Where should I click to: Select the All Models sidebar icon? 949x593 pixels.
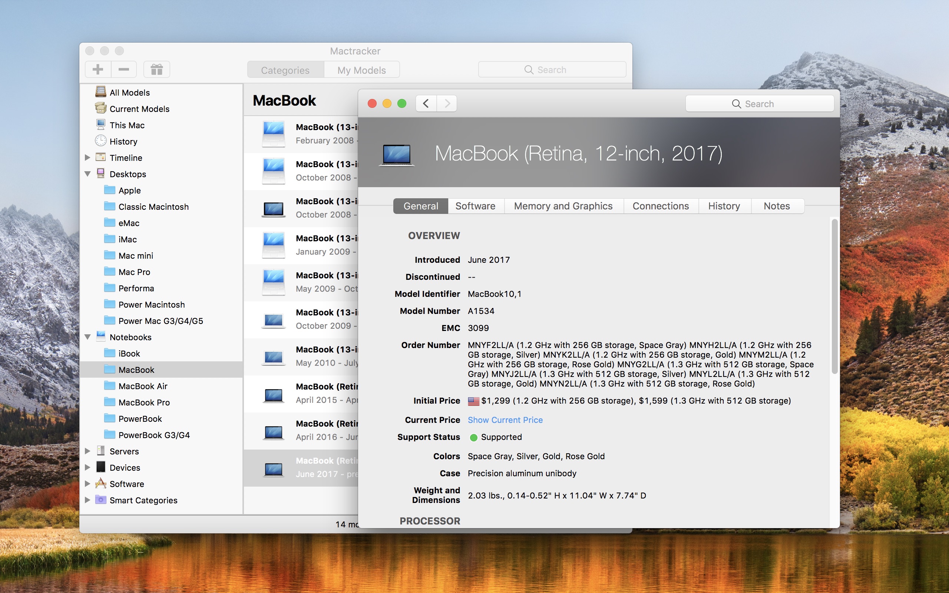101,92
